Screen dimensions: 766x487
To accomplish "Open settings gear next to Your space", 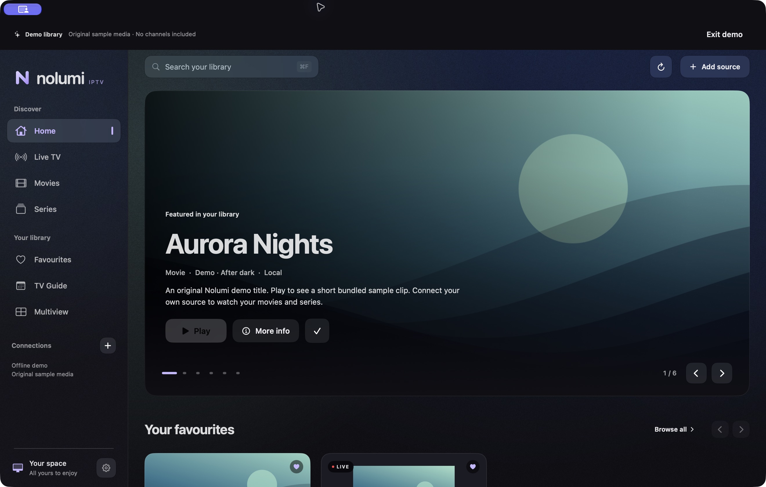I will 106,468.
